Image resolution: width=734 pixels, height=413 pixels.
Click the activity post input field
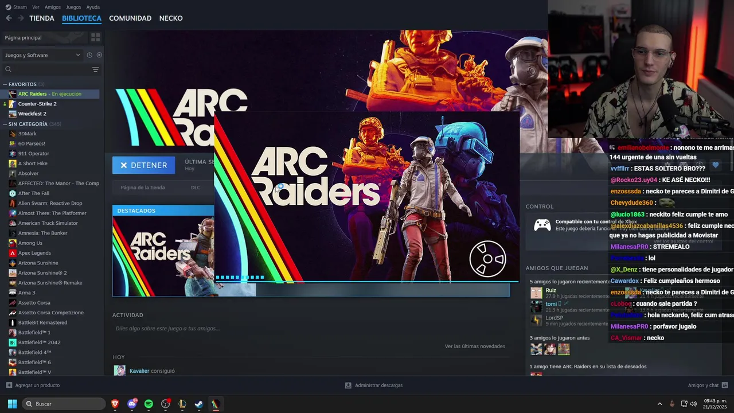(x=310, y=329)
